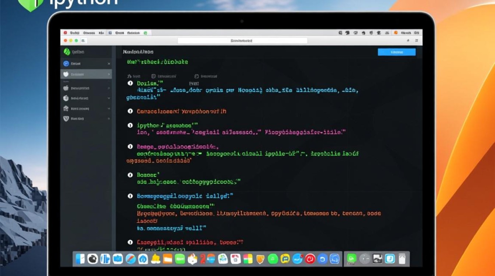Image resolution: width=495 pixels, height=276 pixels.
Task: Click the globe icon in the sidebar
Action: 66,98
